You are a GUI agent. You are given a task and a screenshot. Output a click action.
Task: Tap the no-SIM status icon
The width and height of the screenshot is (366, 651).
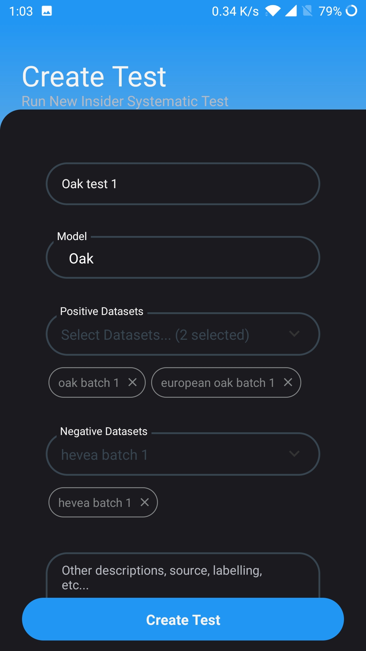(307, 11)
